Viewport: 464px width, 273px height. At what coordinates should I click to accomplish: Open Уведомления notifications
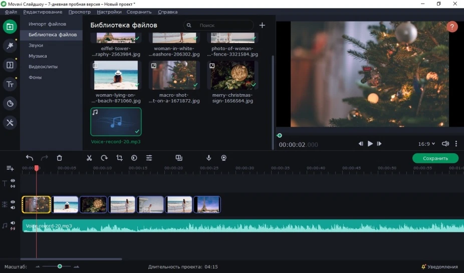coord(439,266)
